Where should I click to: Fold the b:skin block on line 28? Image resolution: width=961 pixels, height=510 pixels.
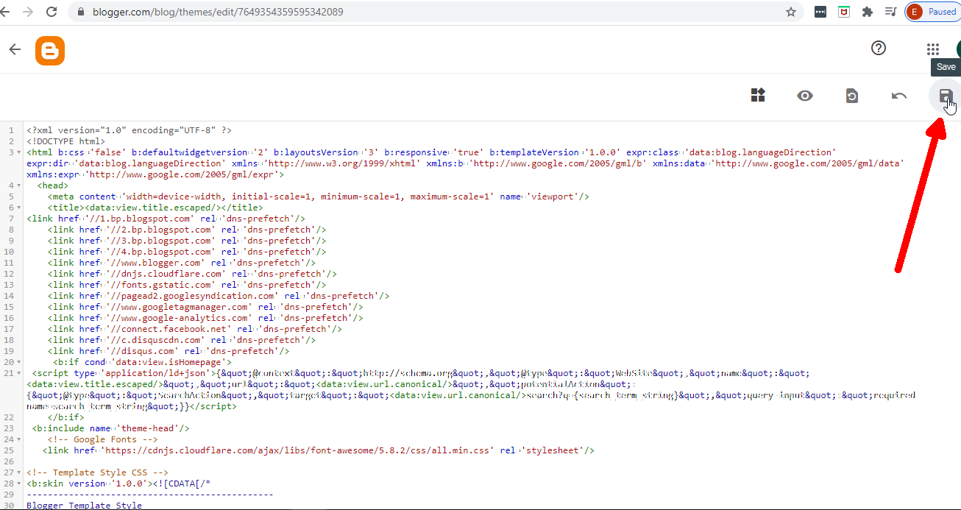pyautogui.click(x=19, y=484)
